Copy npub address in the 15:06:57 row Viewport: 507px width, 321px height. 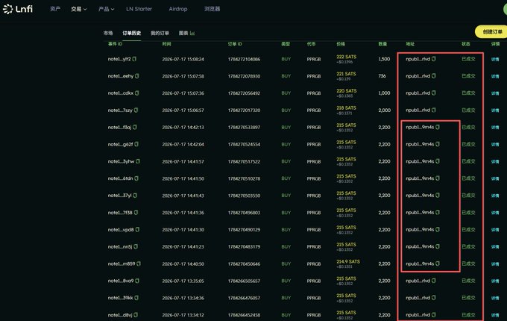(434, 110)
